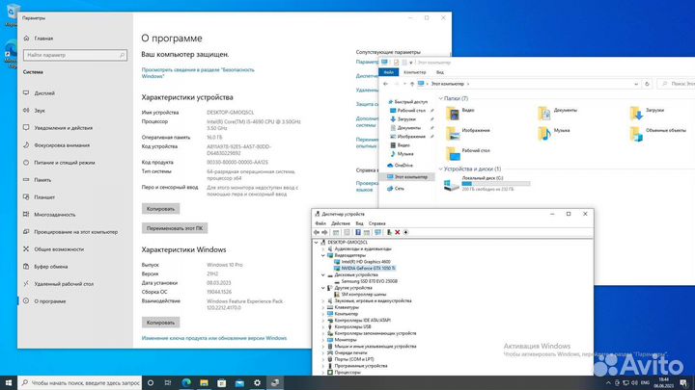Click the Back arrow in Device Manager toolbar
695x390 pixels.
tap(317, 232)
